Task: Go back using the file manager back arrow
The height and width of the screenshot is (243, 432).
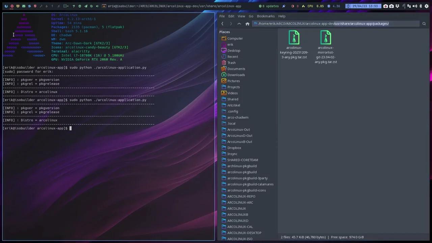Action: [x=222, y=24]
